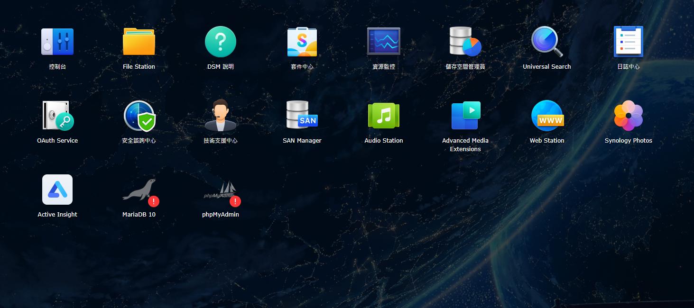Image resolution: width=694 pixels, height=308 pixels.
Task: Open MariaDB 10 seal icon
Action: 139,190
